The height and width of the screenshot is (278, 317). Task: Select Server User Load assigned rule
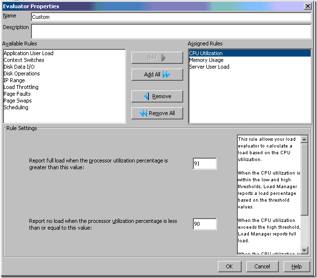209,67
